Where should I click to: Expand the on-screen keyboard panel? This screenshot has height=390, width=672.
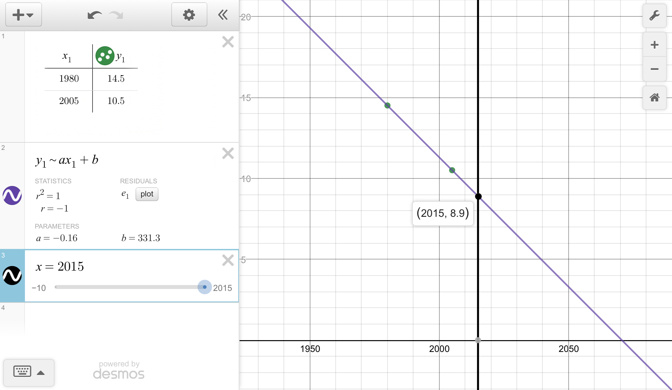click(29, 372)
